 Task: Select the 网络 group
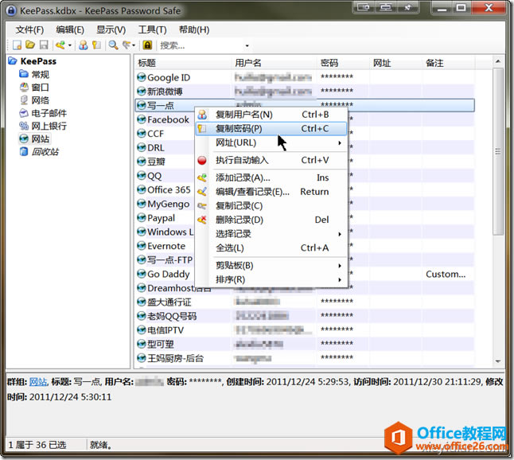pos(40,100)
